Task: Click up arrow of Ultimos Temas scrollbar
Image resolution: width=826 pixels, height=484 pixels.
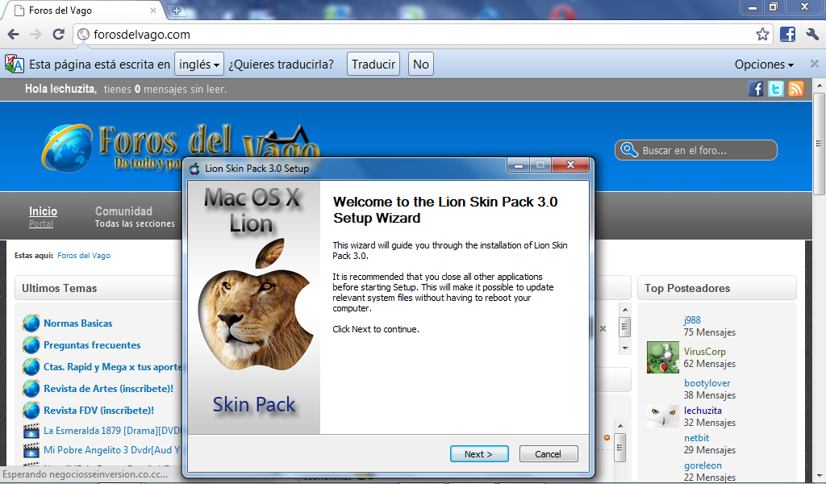Action: [625, 310]
